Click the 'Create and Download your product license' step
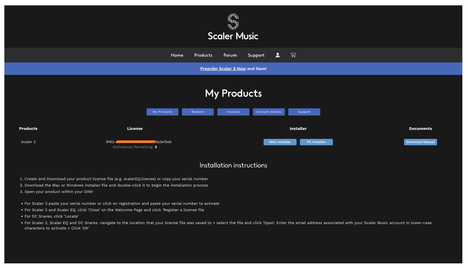 116,179
